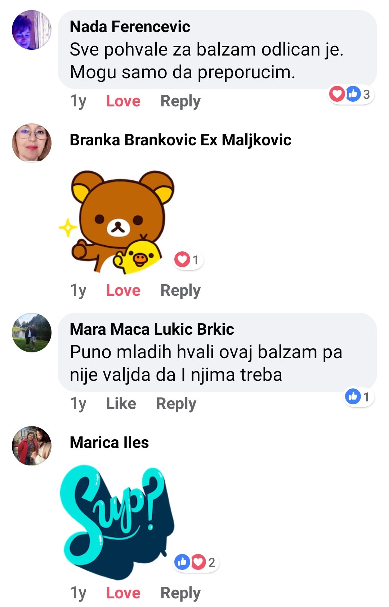The height and width of the screenshot is (607, 389).
Task: Reply to Mara Maca Lukic Brkic
Action: tap(176, 404)
